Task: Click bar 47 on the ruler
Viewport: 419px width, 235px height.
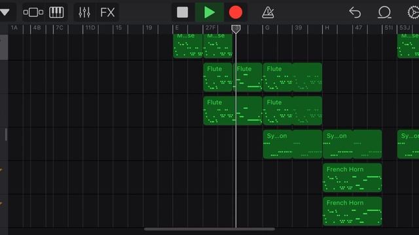Action: (x=358, y=27)
